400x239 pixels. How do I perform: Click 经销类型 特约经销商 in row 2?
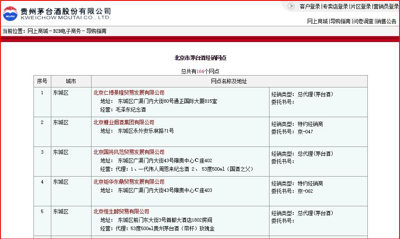(297, 124)
